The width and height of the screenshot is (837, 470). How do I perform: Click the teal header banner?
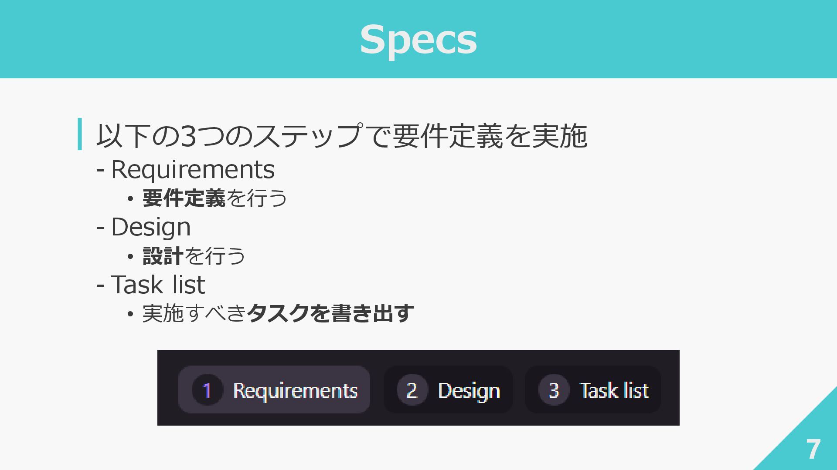[418, 39]
